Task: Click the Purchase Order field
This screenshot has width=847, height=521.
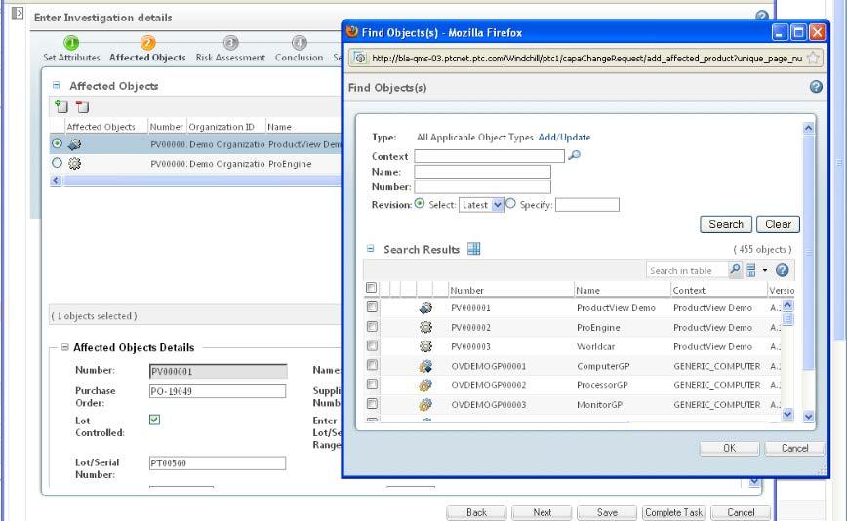Action: [218, 391]
